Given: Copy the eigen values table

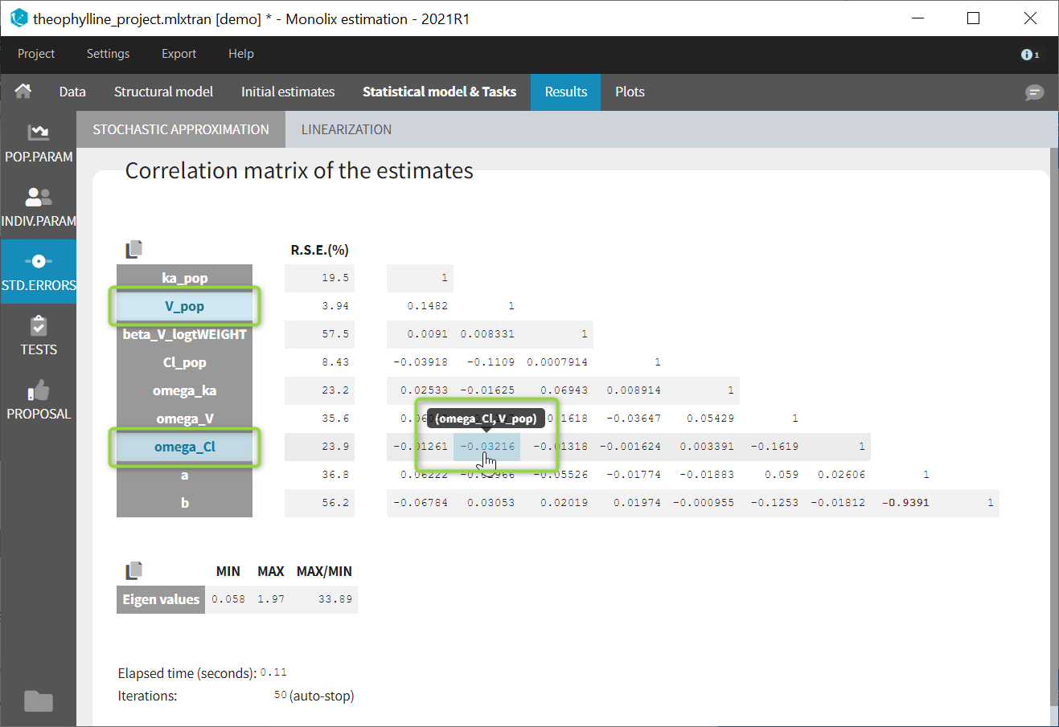Looking at the screenshot, I should pyautogui.click(x=133, y=571).
